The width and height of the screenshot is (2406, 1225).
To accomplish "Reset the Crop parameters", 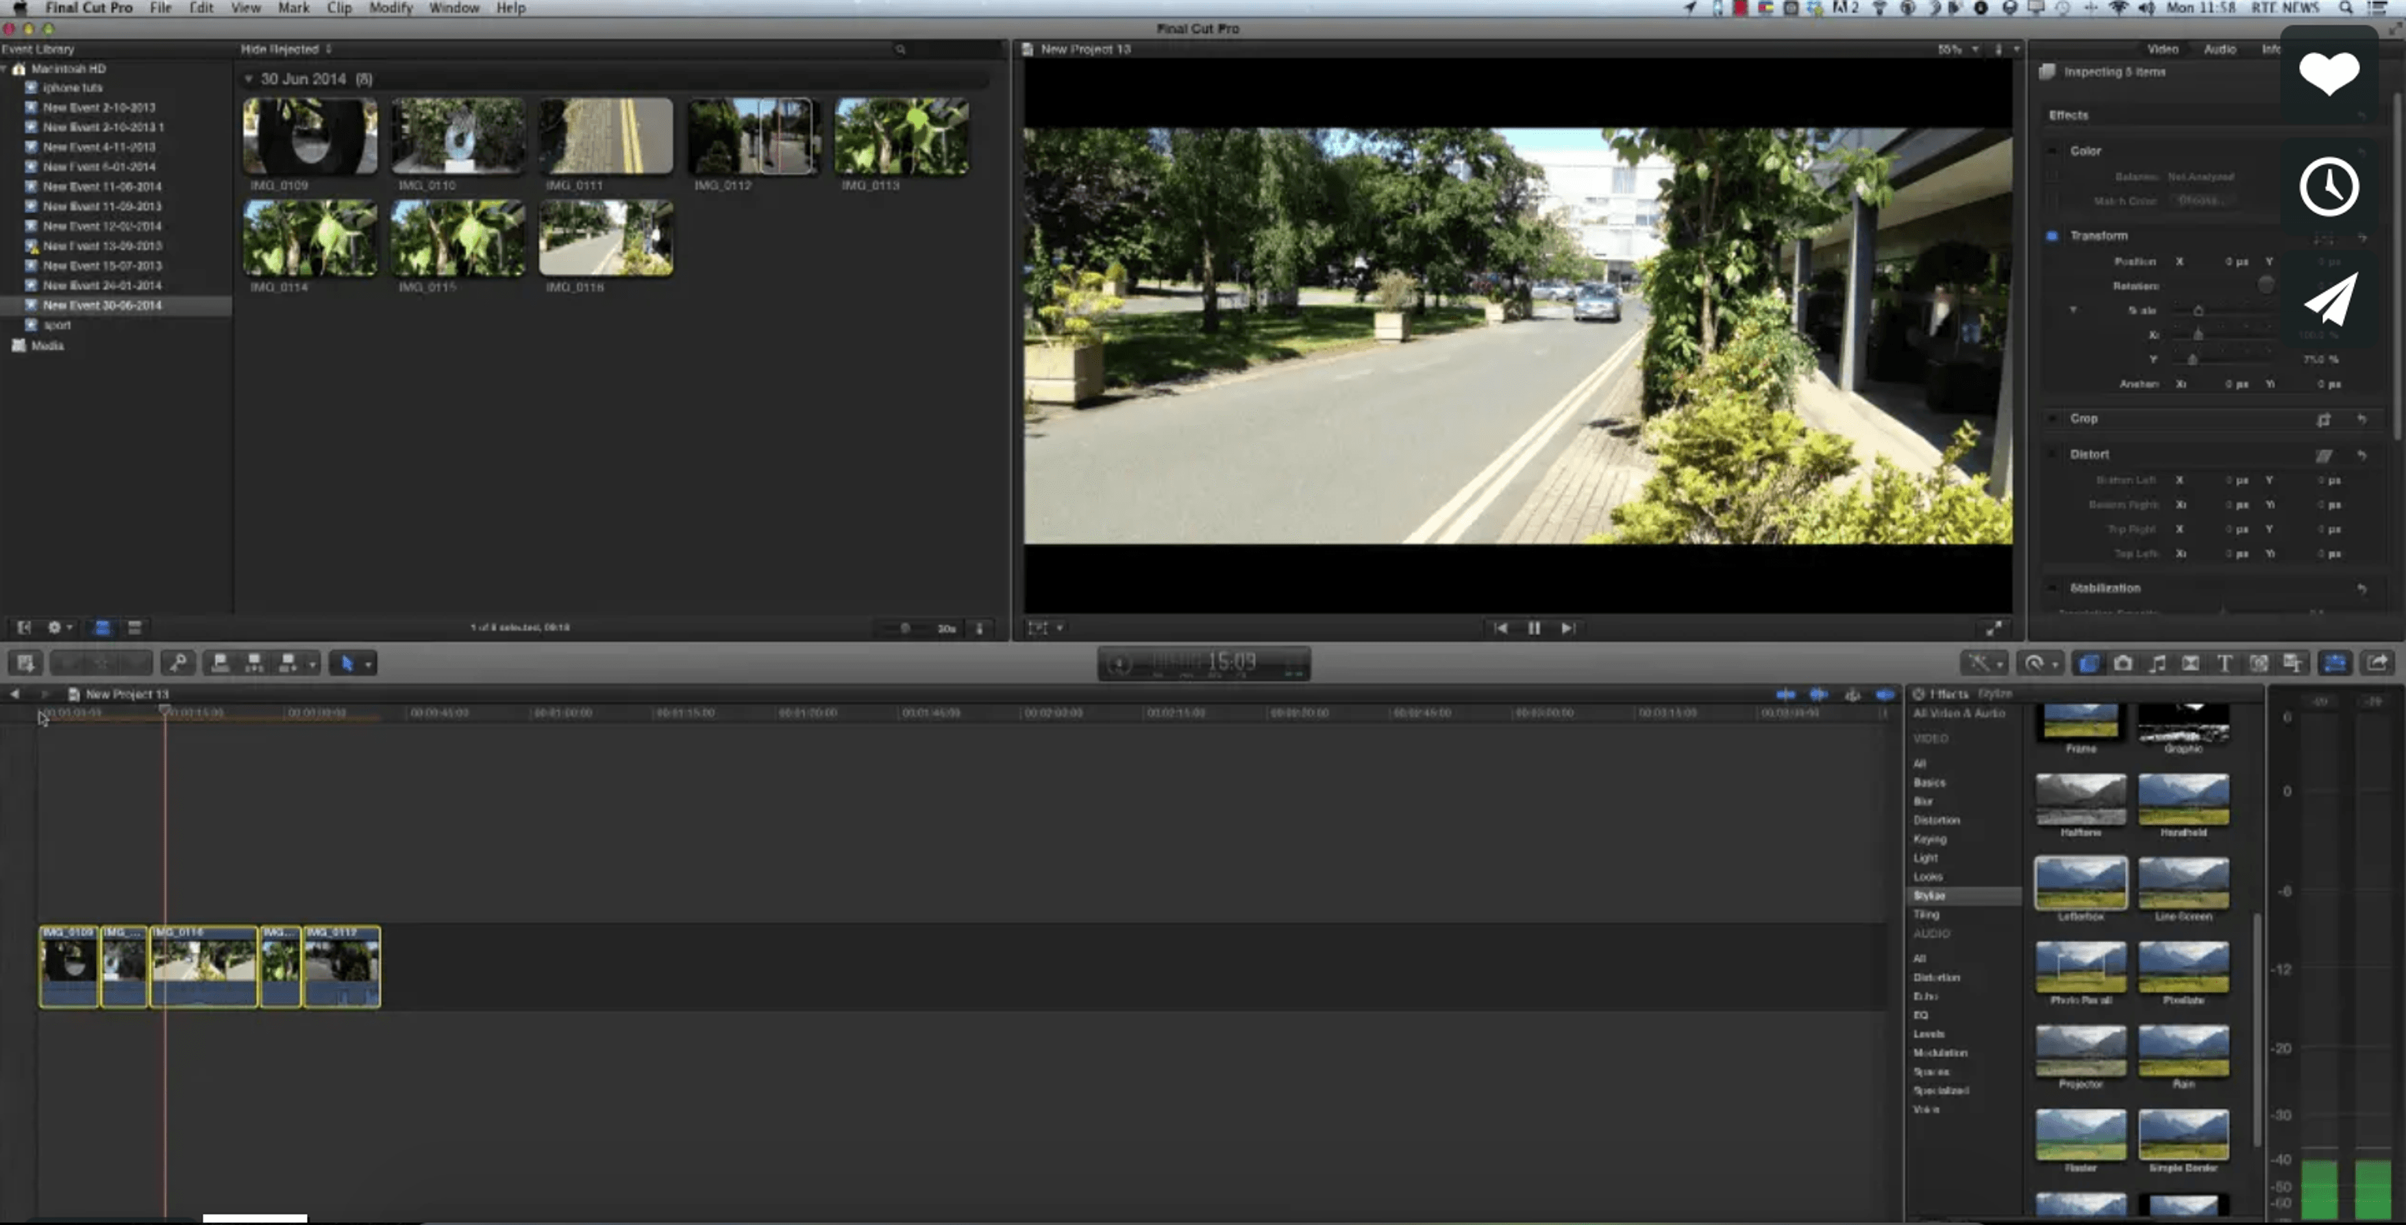I will click(2361, 419).
